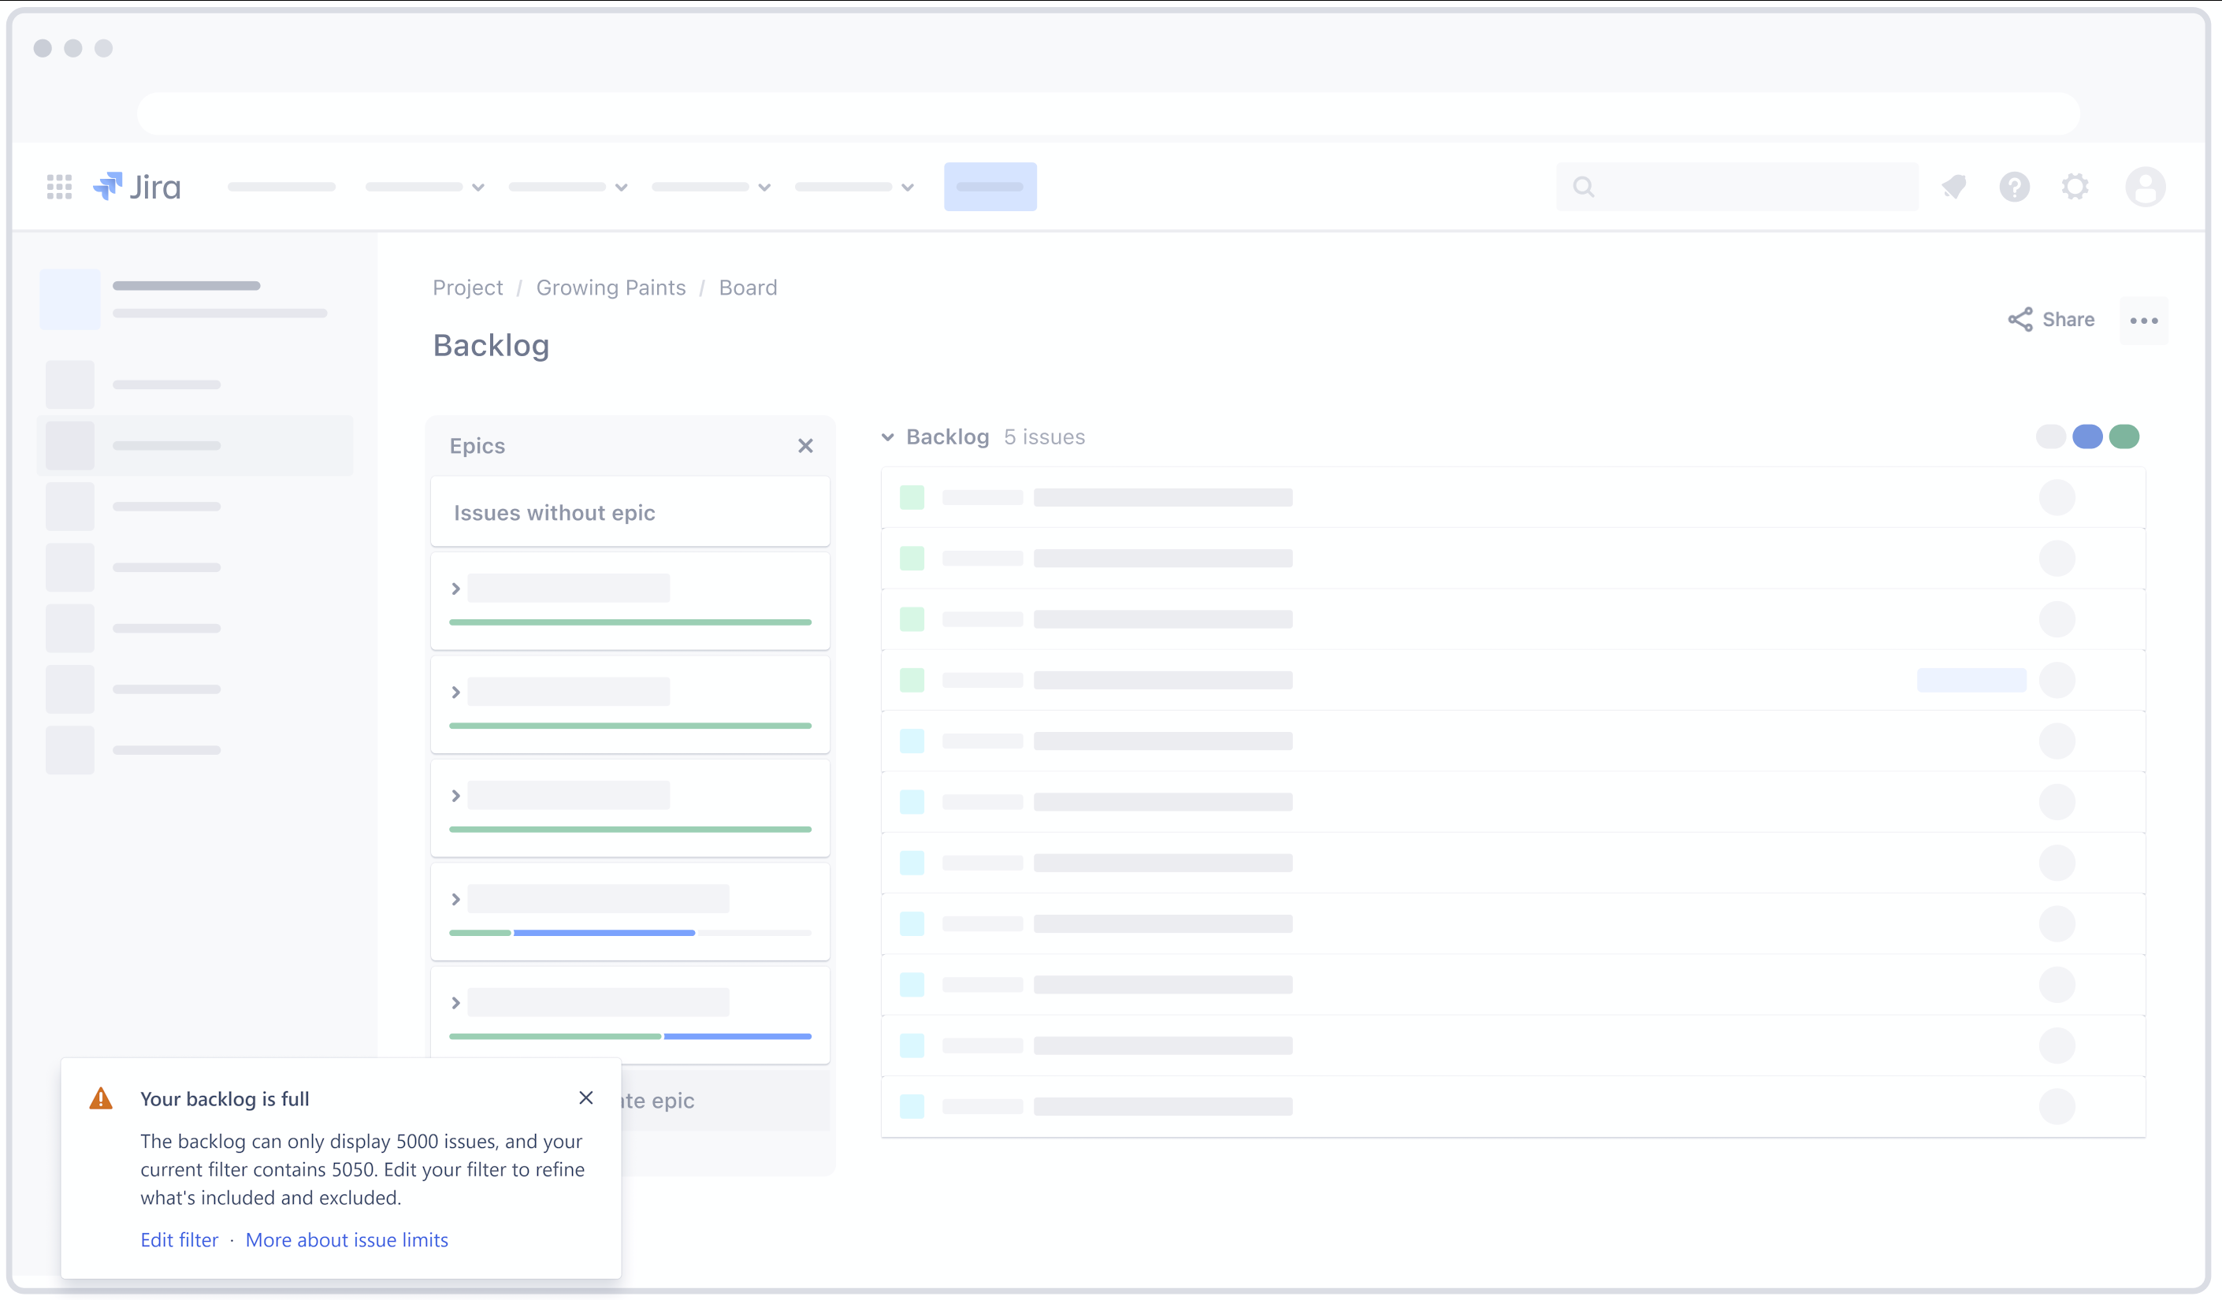
Task: Click the green status count pill
Action: pos(2124,436)
